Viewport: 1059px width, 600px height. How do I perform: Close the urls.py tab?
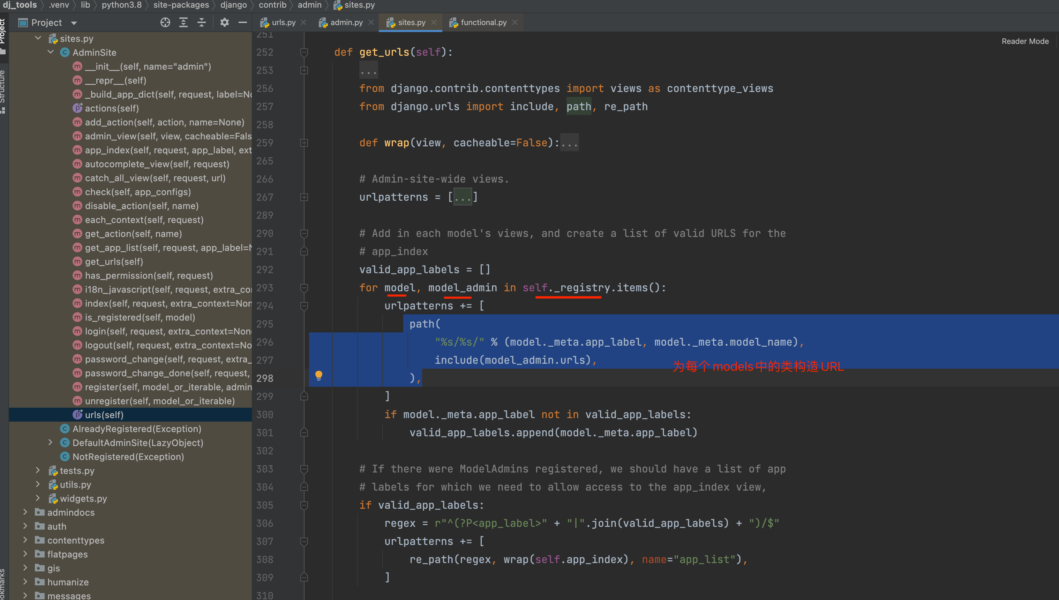click(x=303, y=22)
